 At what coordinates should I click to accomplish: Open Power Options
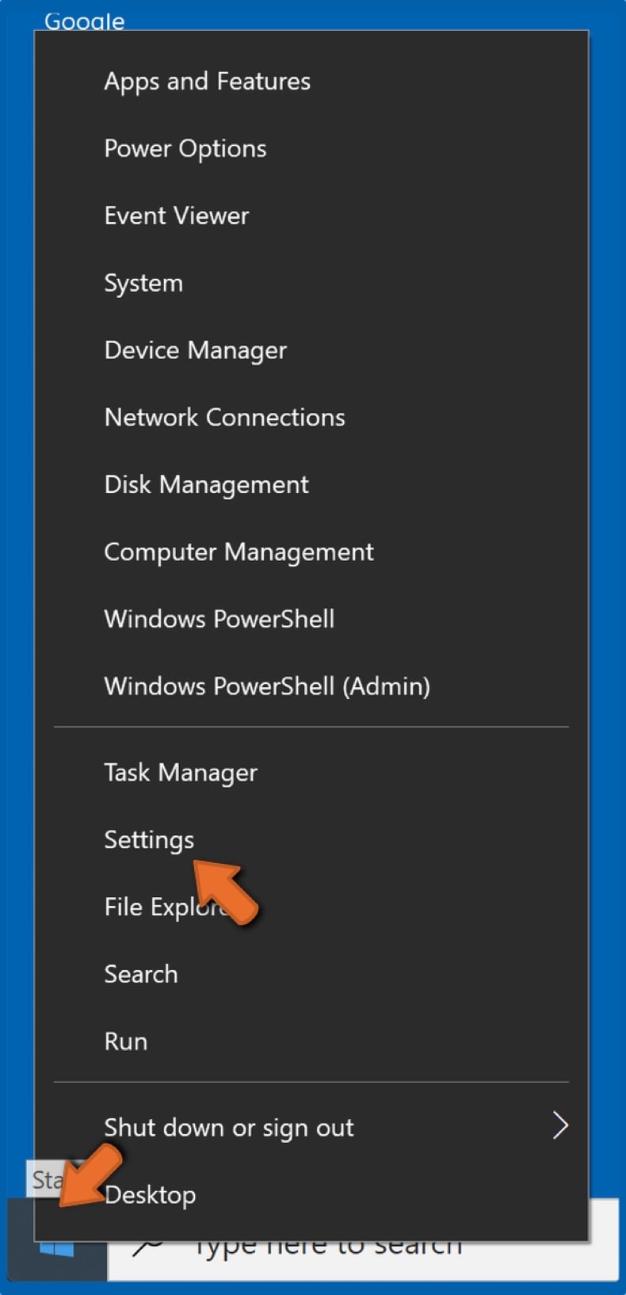[x=185, y=148]
